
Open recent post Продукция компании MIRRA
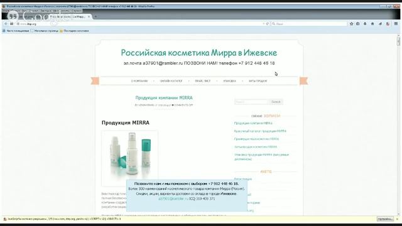[253, 123]
